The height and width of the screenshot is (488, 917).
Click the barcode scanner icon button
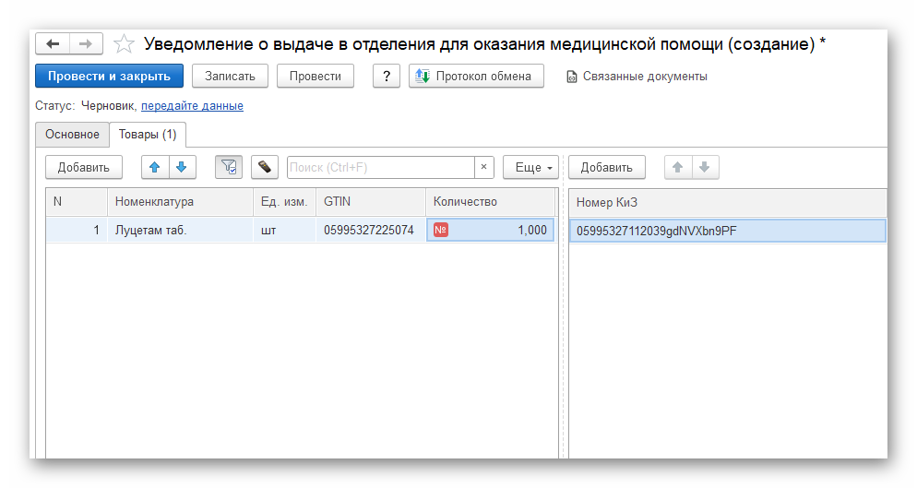point(265,167)
